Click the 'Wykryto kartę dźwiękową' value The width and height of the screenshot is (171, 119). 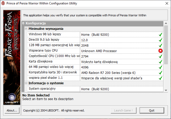coord(99,62)
